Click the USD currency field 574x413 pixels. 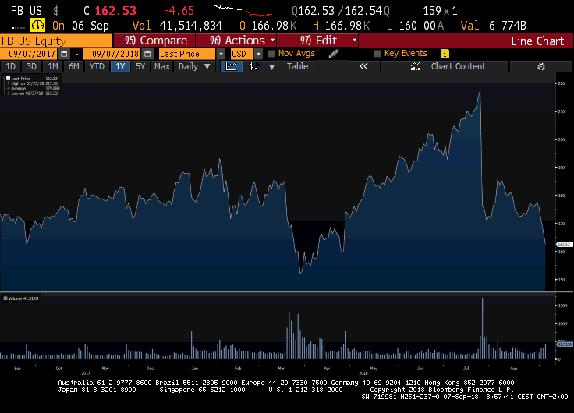(241, 54)
